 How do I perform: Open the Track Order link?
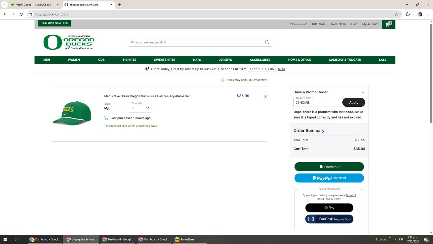coord(338,24)
